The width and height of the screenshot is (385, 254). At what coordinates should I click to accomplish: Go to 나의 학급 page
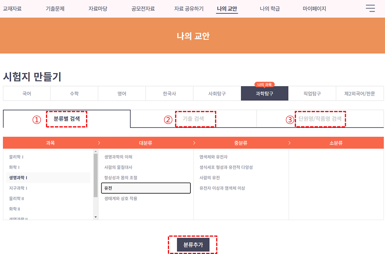click(269, 8)
